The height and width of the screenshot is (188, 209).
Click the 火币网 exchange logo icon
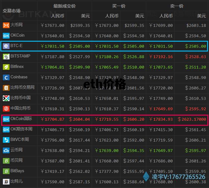click(6, 25)
